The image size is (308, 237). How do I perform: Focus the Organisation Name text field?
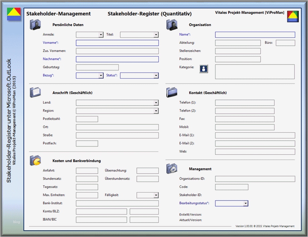tap(255, 35)
